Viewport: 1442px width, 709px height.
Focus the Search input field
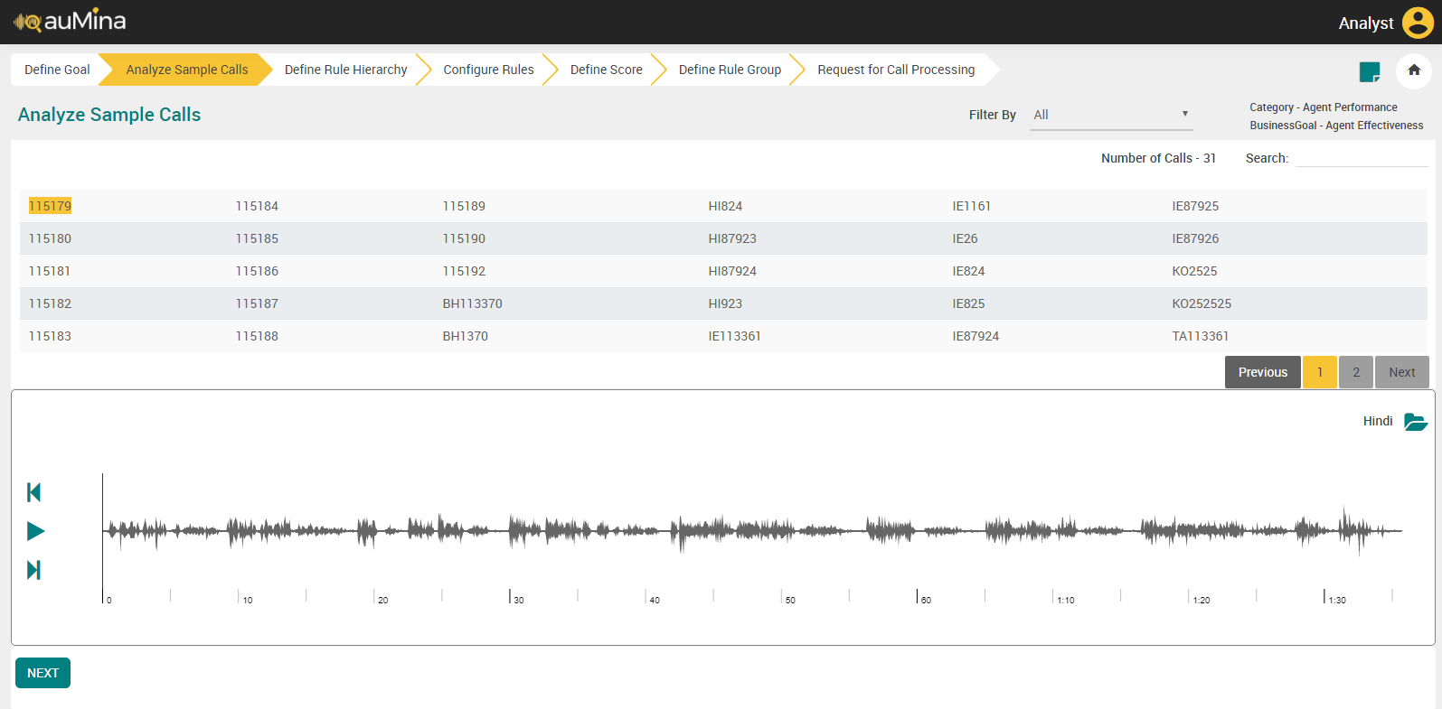coord(1362,158)
